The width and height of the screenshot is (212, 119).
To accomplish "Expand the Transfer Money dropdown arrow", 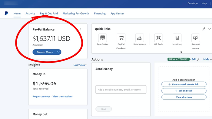I will click(x=58, y=52).
